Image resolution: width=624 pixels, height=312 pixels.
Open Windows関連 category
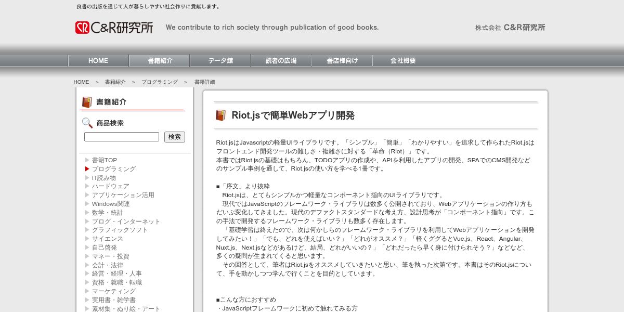(111, 204)
